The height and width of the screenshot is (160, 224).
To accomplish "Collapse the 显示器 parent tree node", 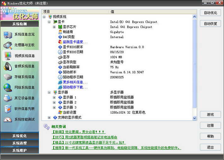I will (x=49, y=92).
